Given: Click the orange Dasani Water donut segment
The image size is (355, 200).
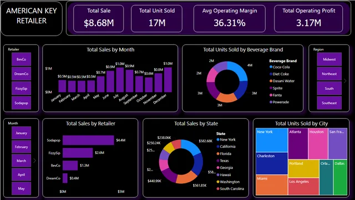Looking at the screenshot, I should [226, 98].
